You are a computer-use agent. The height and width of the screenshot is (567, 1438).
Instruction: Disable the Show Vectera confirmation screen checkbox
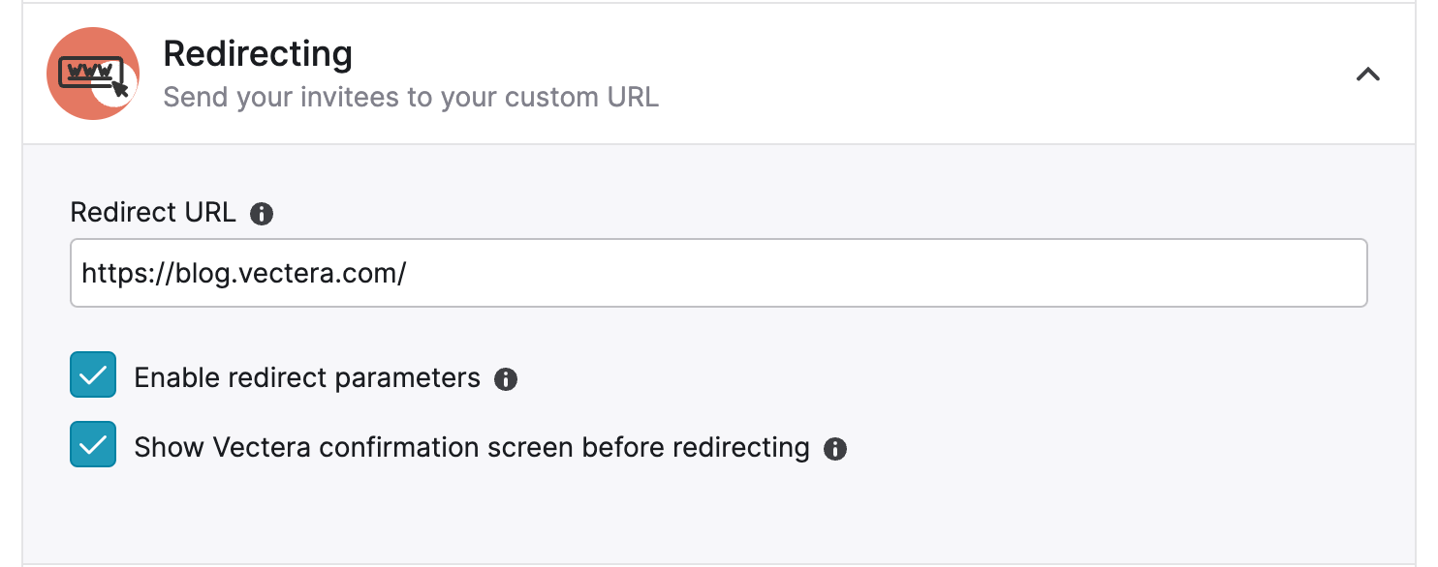(x=93, y=445)
